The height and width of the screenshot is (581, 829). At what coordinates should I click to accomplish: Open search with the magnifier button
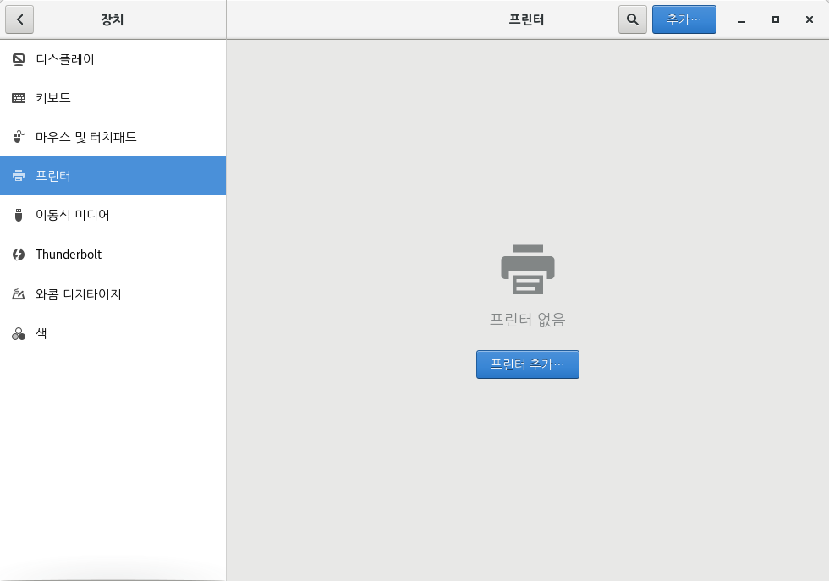[x=633, y=19]
